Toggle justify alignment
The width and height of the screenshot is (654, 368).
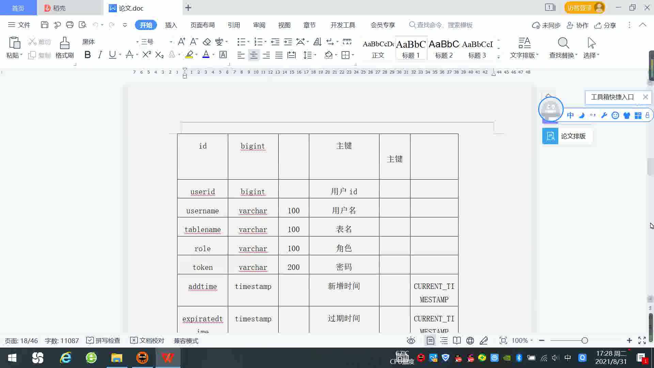point(279,55)
